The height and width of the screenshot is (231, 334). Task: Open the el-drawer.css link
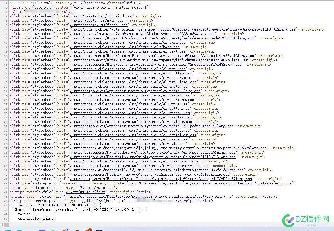click(x=130, y=113)
